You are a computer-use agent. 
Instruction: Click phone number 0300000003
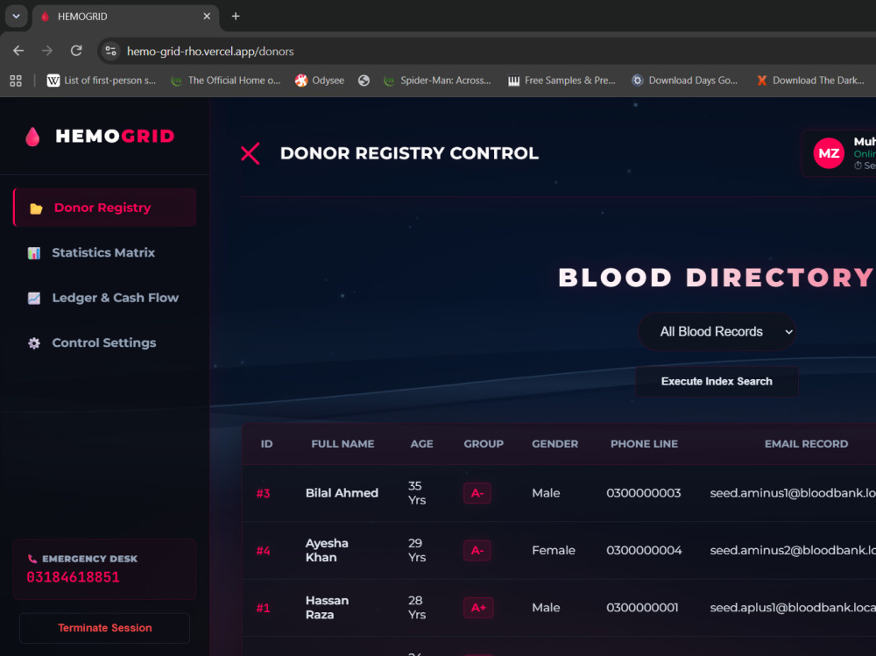pos(644,493)
